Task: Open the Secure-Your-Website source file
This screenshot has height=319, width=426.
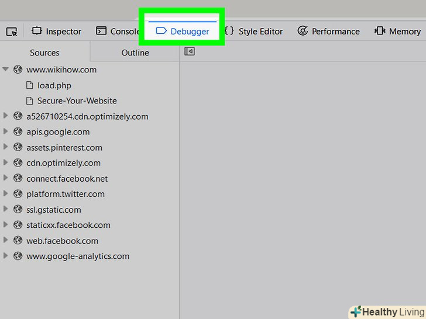Action: [x=77, y=100]
